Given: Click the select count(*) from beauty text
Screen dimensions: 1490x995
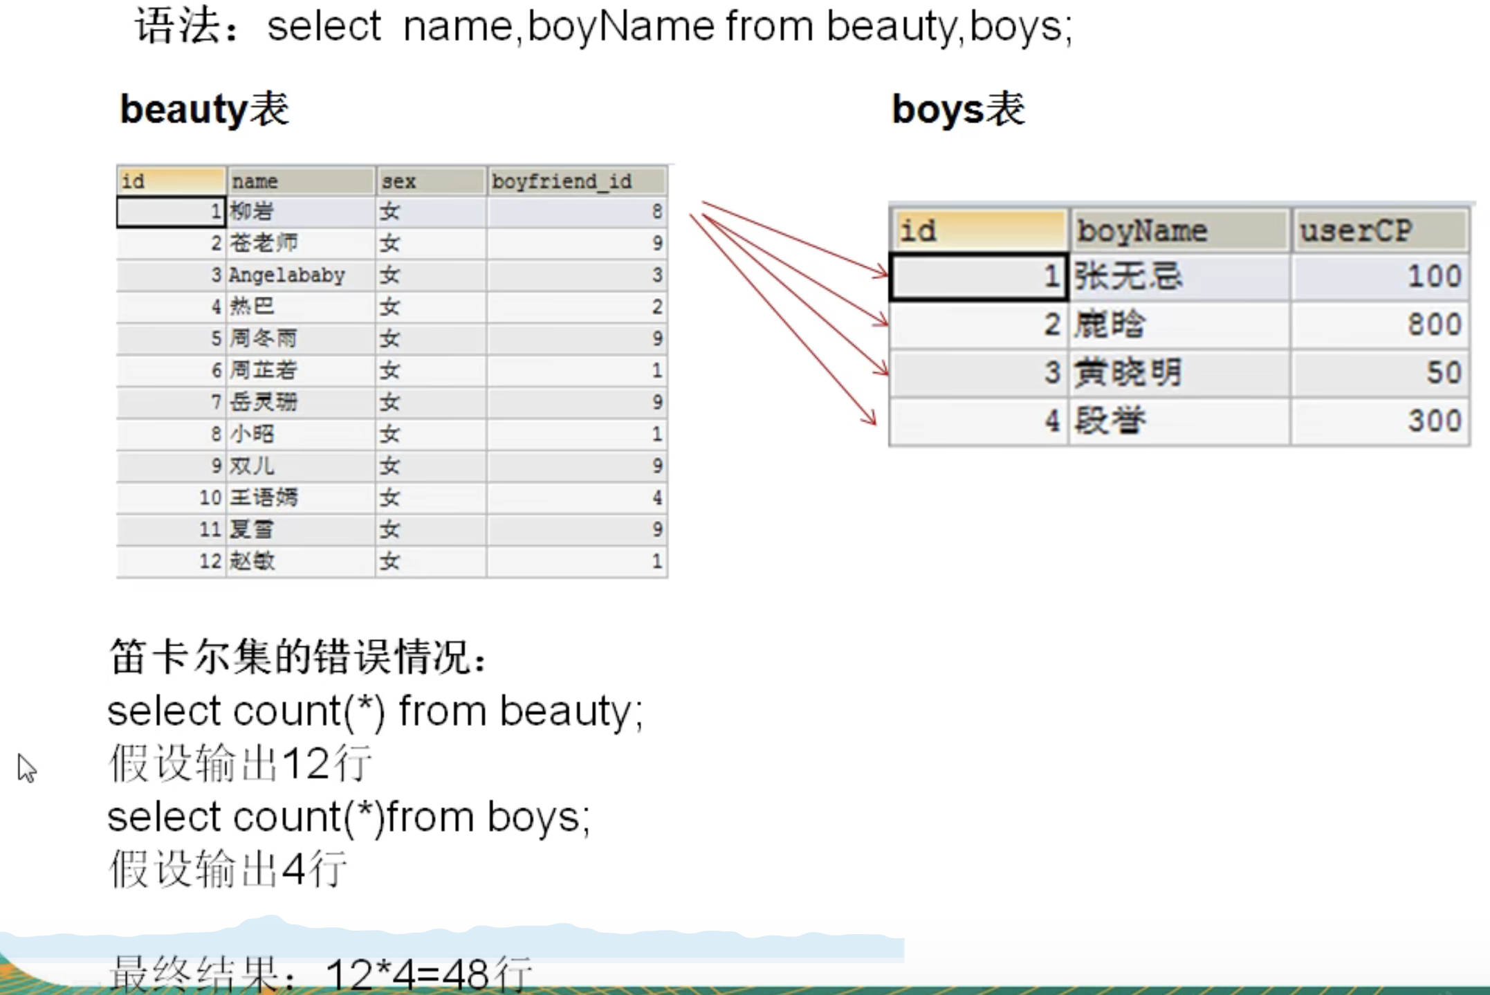Looking at the screenshot, I should tap(375, 711).
